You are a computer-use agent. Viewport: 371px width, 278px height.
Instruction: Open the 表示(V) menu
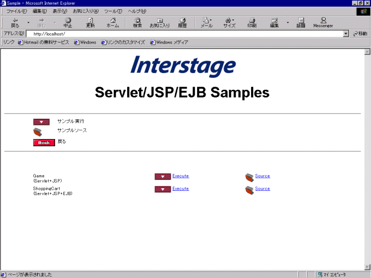click(60, 11)
